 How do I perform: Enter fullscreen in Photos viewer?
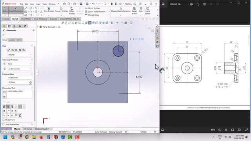(x=247, y=130)
